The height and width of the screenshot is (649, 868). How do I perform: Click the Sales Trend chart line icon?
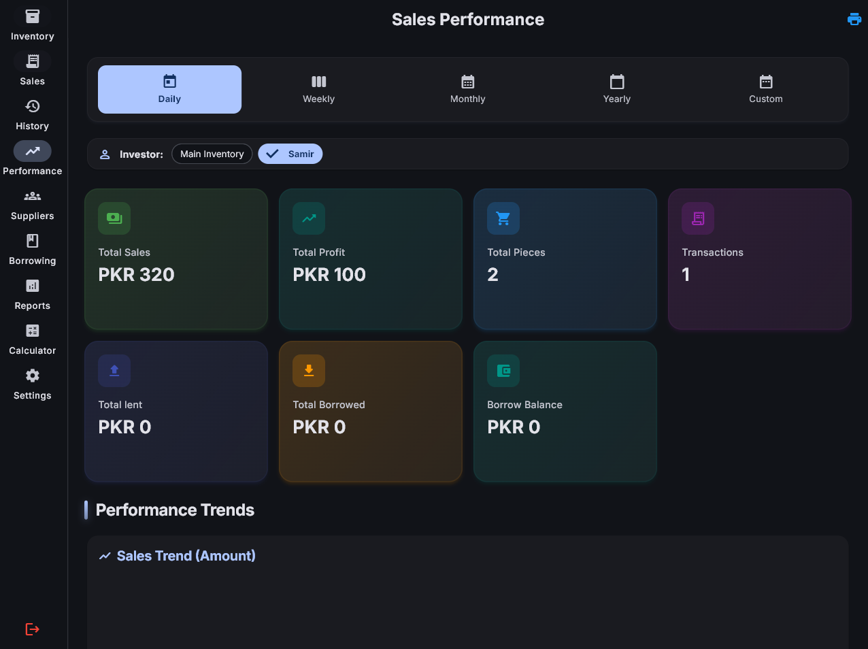click(105, 556)
